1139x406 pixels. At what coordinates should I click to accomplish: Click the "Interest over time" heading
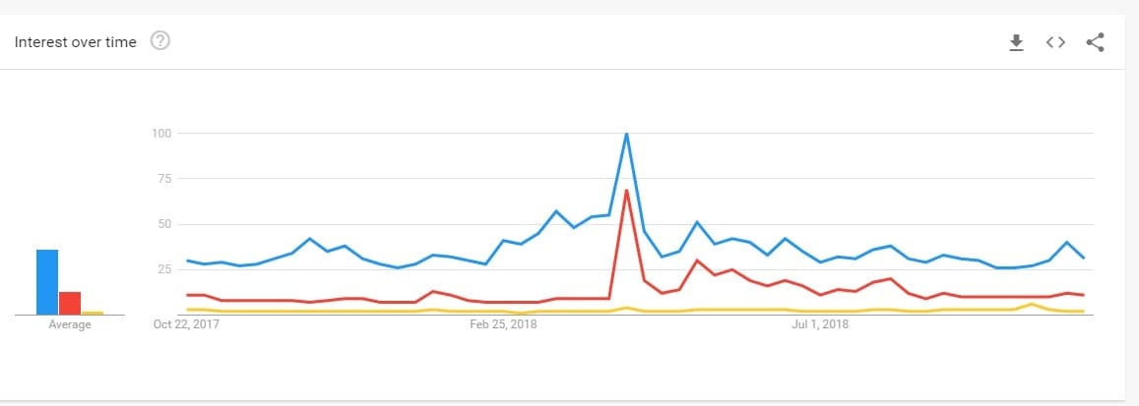pos(75,42)
